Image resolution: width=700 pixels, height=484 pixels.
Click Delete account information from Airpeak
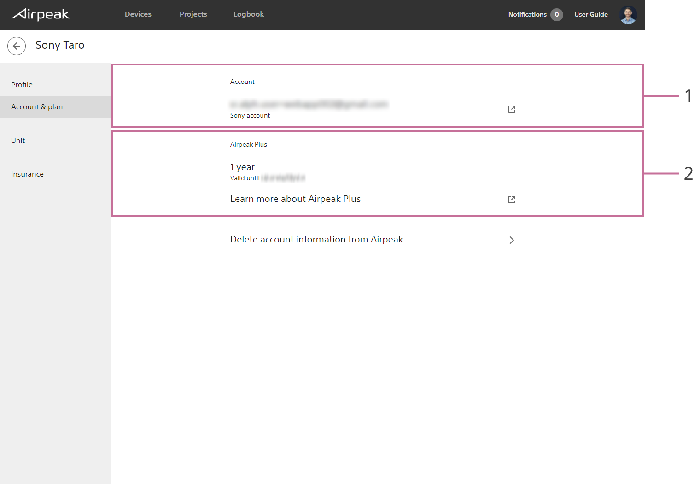tap(316, 239)
